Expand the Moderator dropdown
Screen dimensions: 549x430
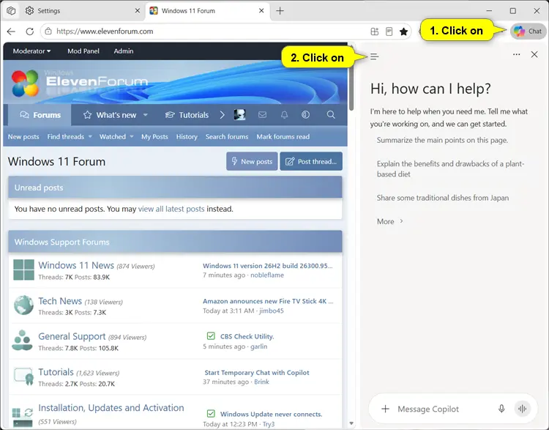point(31,51)
